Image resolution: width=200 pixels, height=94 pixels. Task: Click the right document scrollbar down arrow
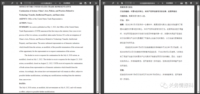(x=198, y=92)
